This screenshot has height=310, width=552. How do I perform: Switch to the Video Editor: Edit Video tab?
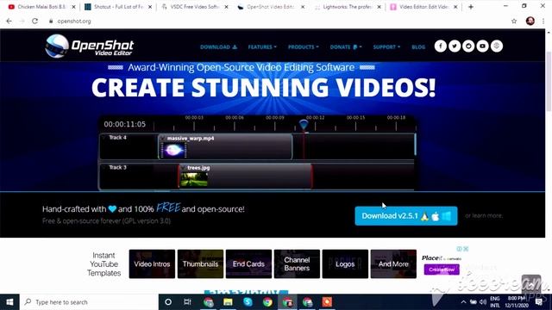[x=423, y=7]
